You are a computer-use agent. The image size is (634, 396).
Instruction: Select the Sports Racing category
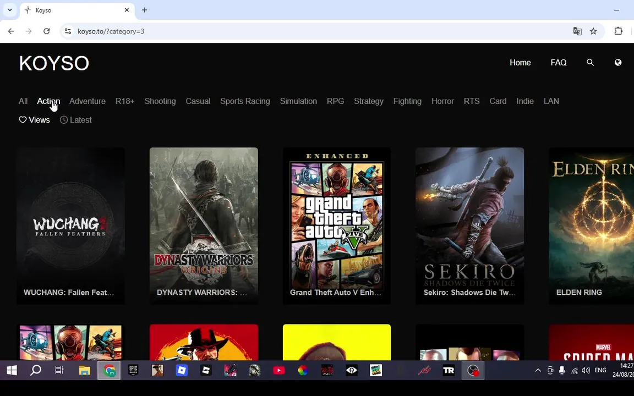pos(245,101)
